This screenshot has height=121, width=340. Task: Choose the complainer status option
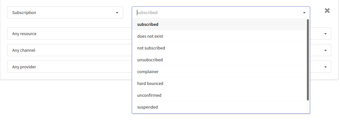click(x=219, y=72)
